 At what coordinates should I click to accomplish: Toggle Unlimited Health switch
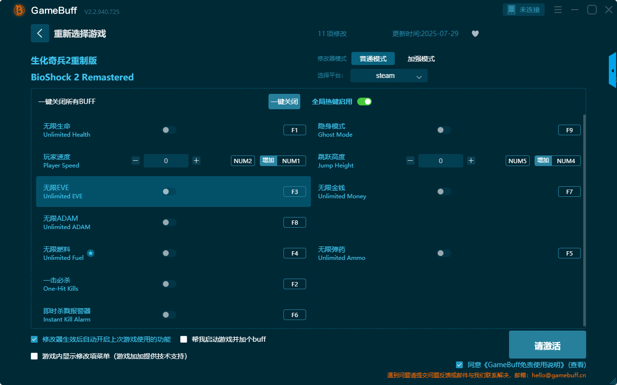point(169,130)
